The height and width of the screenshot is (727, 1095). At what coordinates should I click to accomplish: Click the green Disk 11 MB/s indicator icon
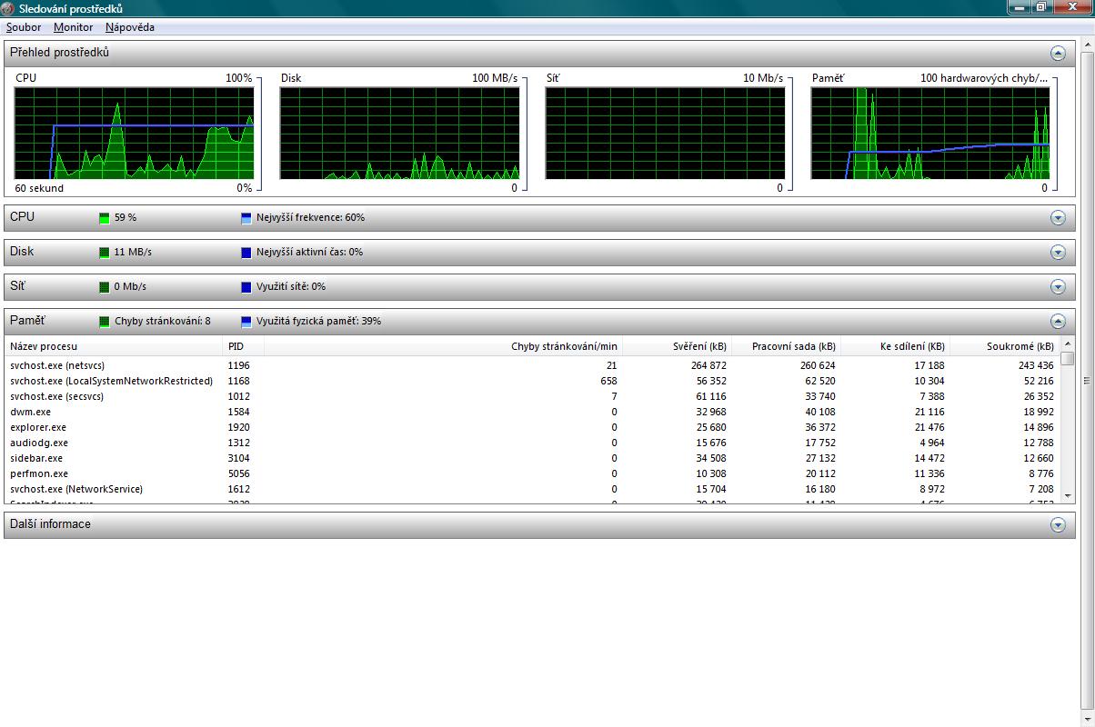(x=105, y=253)
